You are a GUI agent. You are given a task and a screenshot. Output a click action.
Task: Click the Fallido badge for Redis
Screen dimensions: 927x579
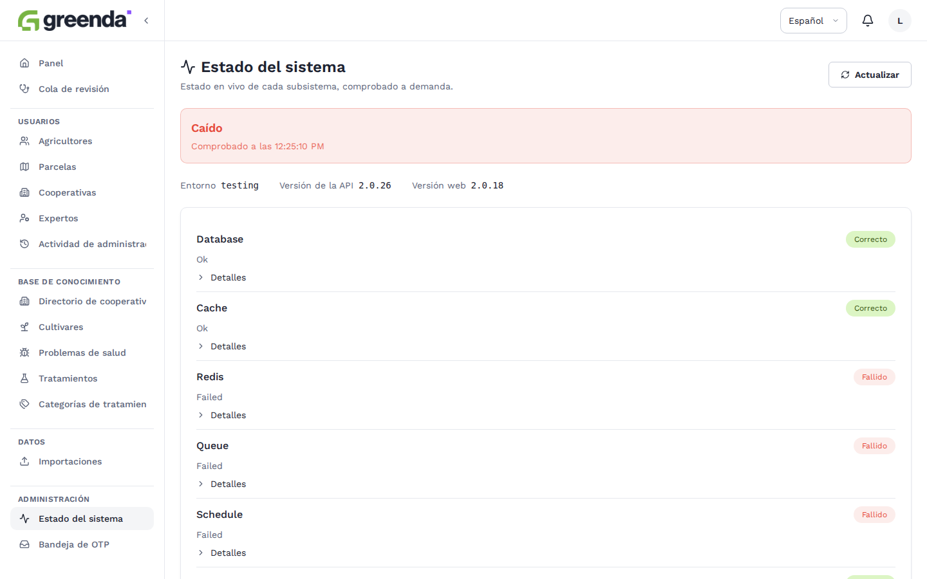[874, 377]
